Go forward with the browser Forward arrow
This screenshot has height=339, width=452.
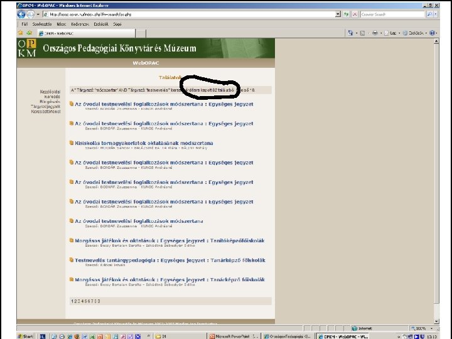tap(30, 14)
